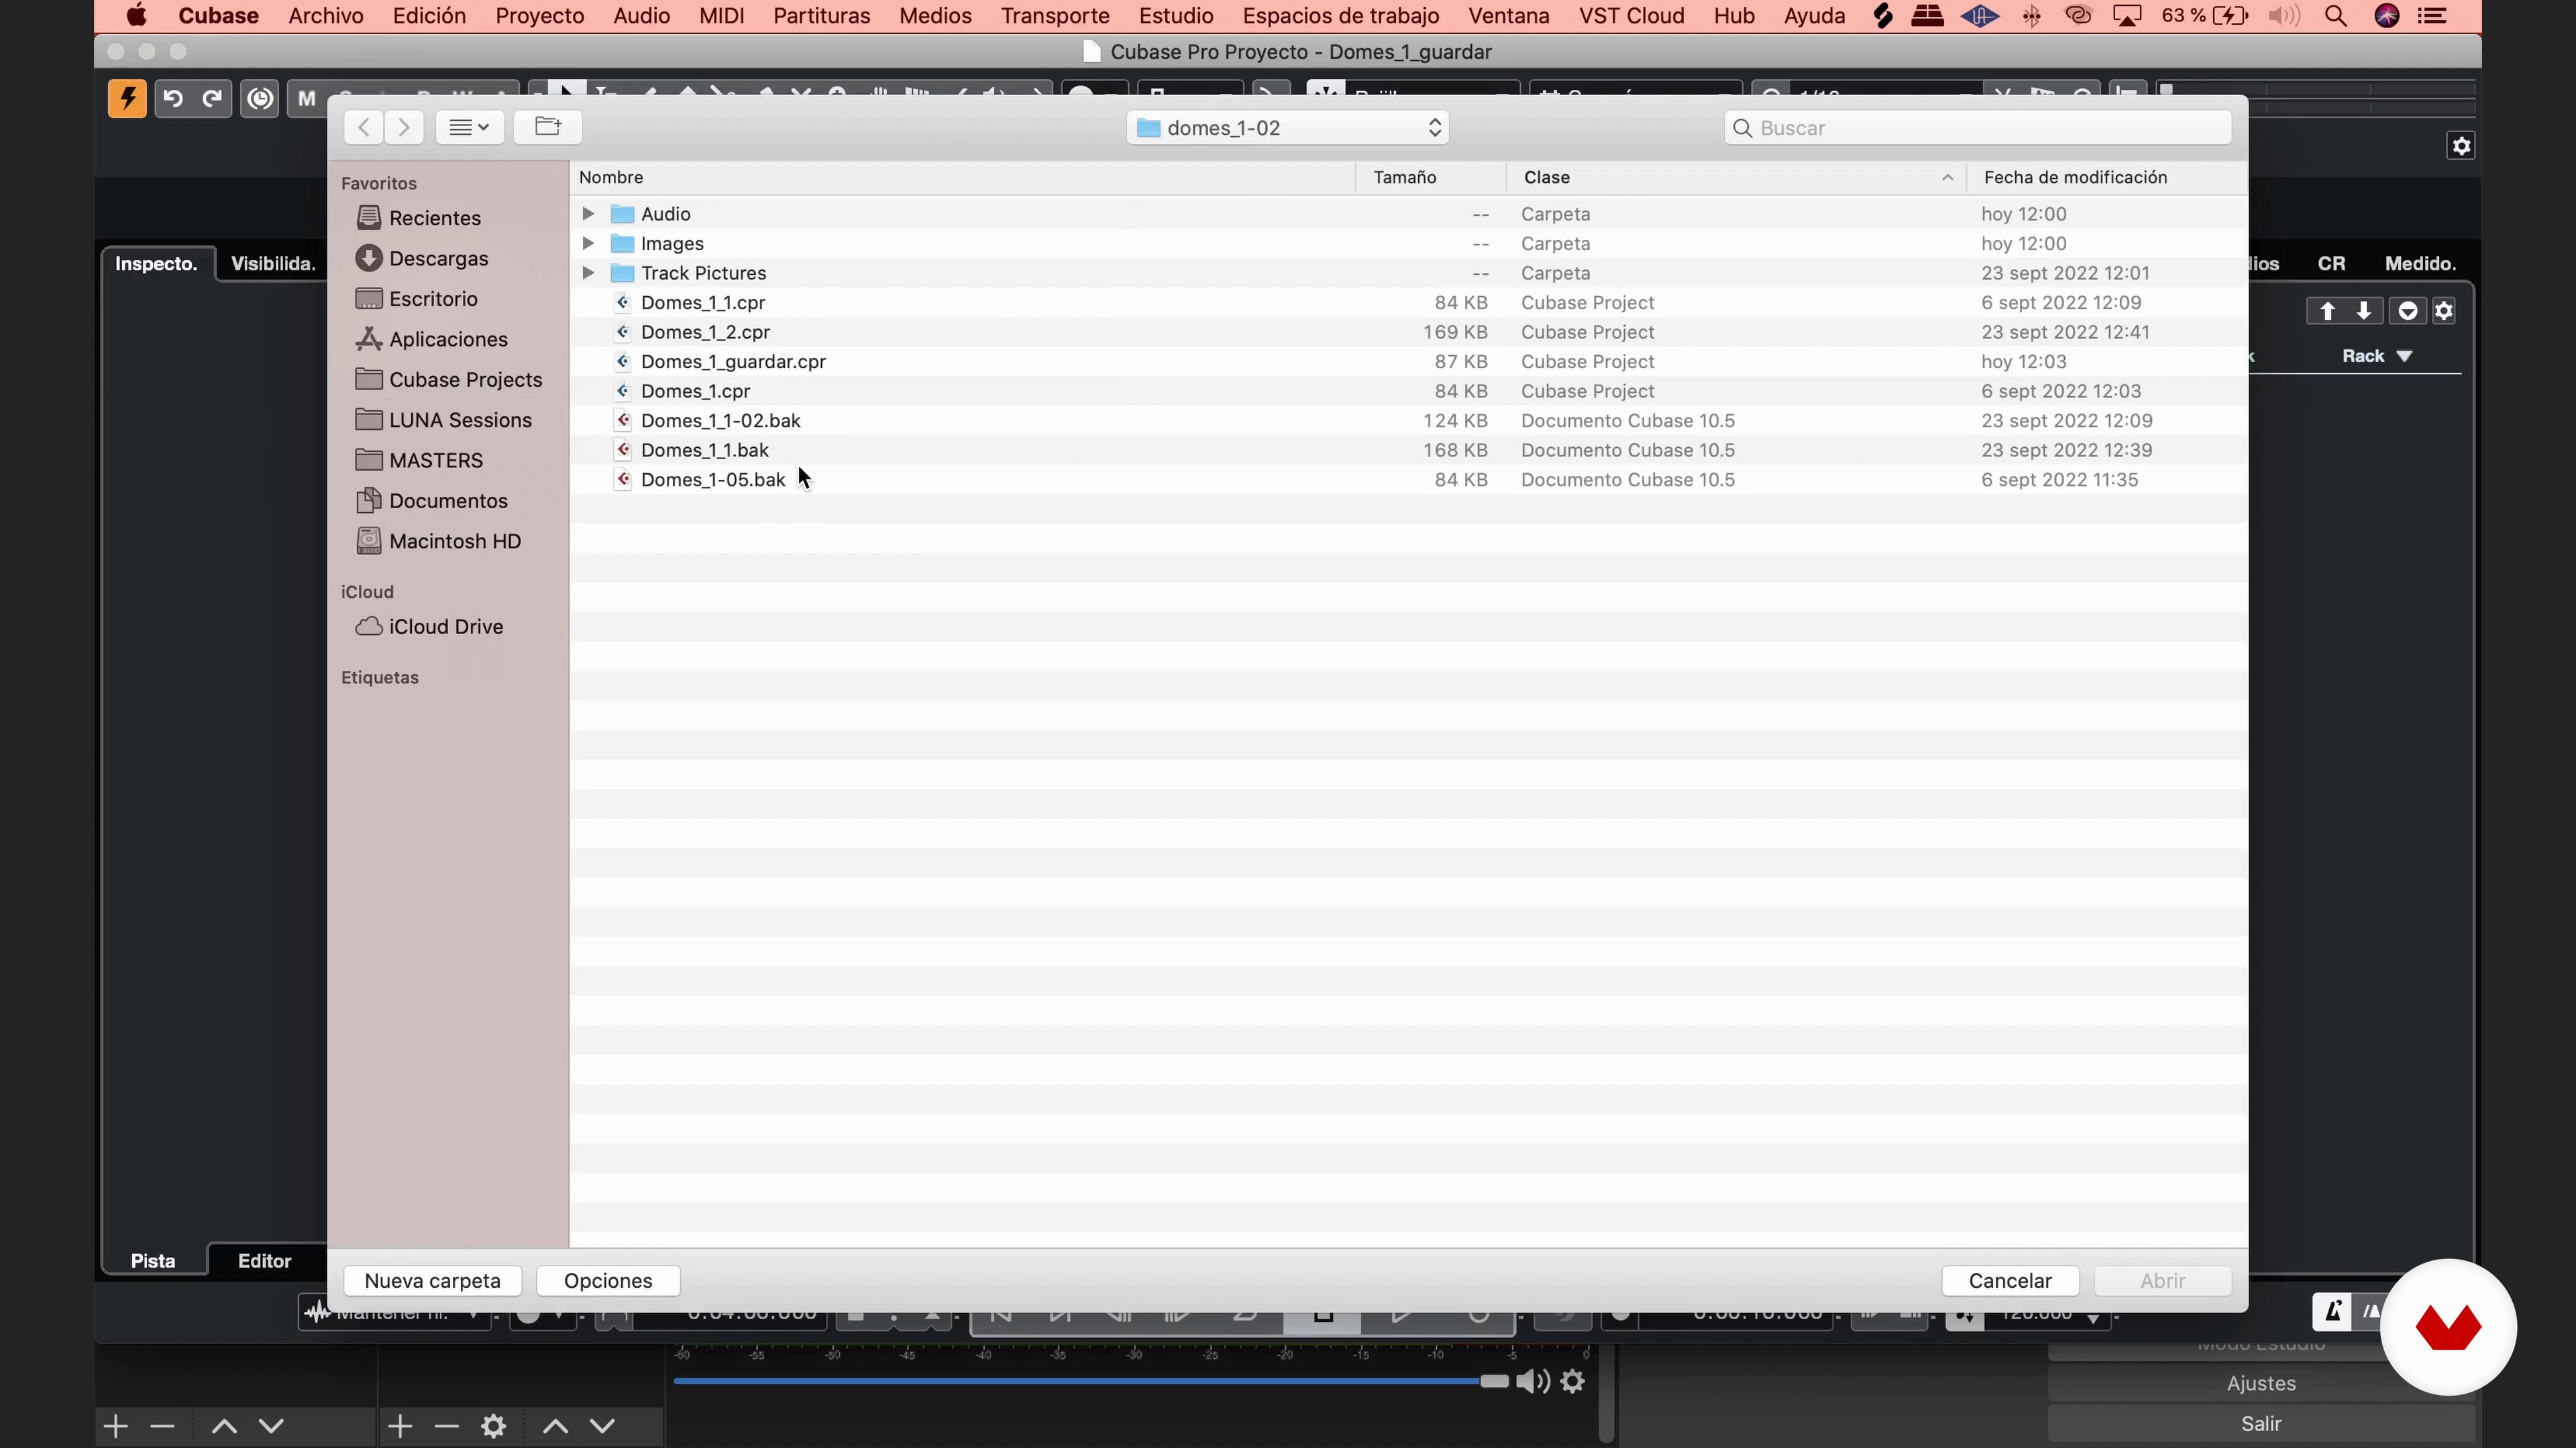Image resolution: width=2576 pixels, height=1448 pixels.
Task: Open the domes_1-02 folder path popup
Action: [1288, 128]
